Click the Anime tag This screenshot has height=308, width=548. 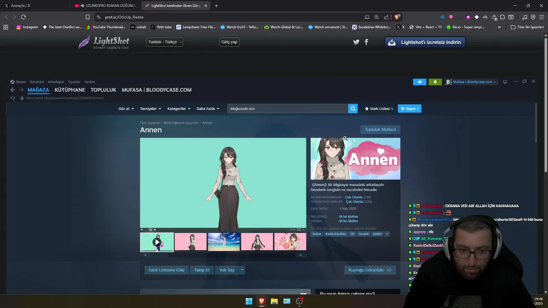coord(316,234)
